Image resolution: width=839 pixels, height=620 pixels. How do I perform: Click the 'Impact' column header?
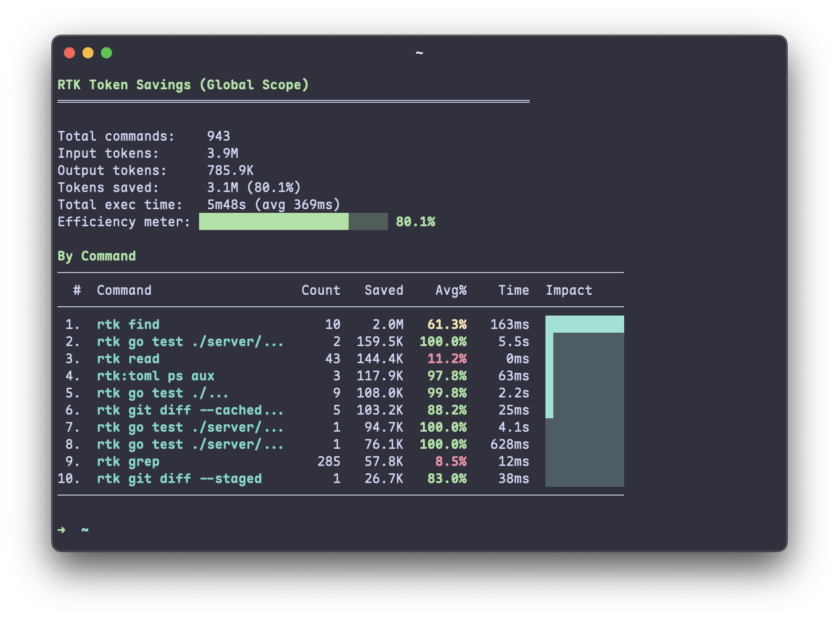[569, 290]
